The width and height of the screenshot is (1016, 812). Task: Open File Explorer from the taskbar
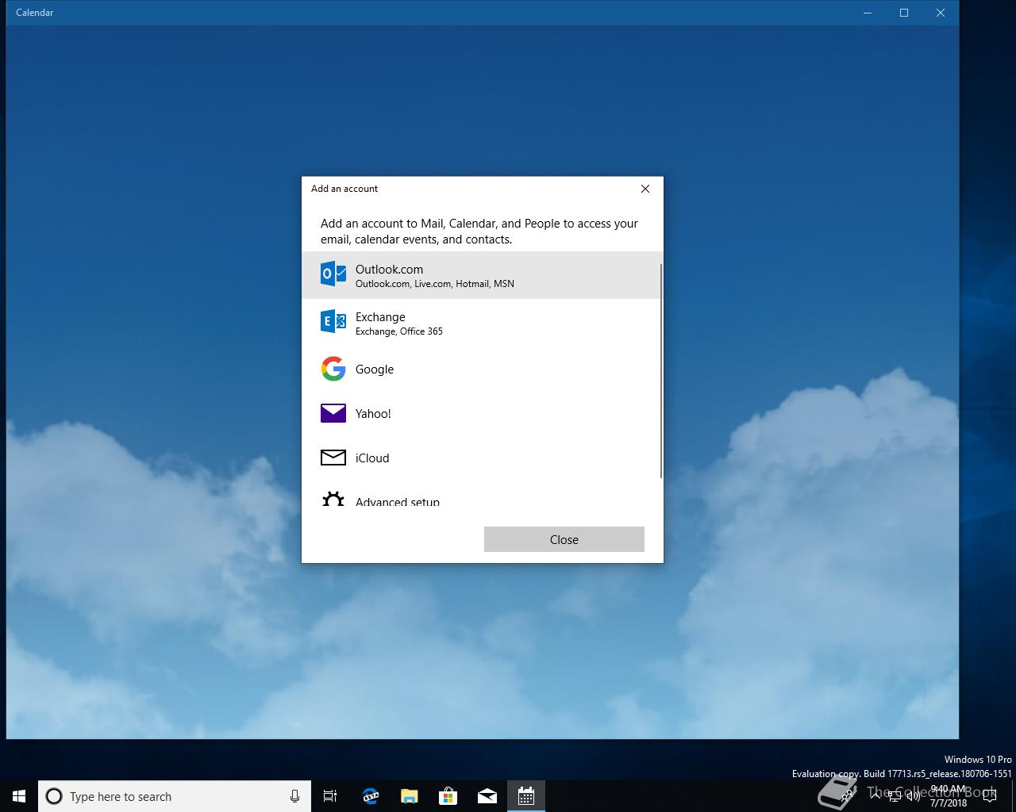(x=410, y=796)
